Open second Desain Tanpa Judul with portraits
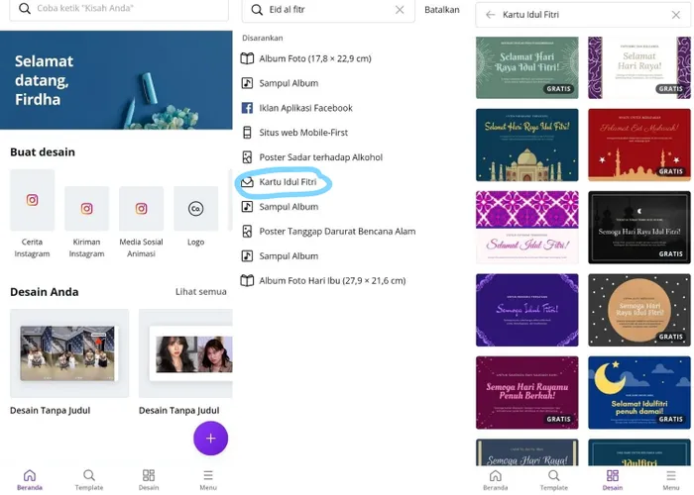 (x=186, y=353)
